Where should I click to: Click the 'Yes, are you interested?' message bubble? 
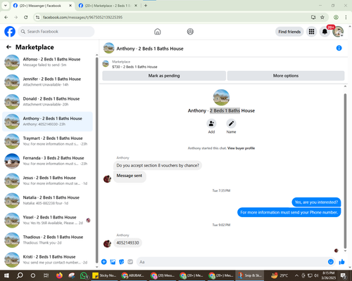316,202
